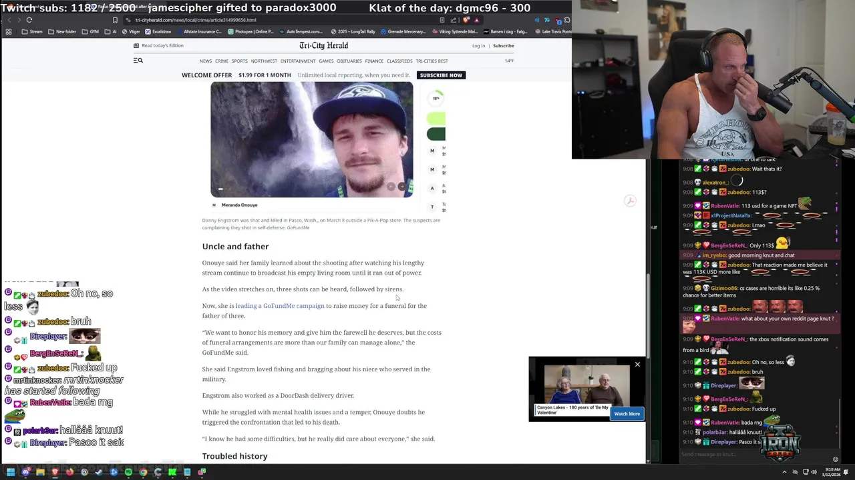Open the GAMES navigation section
This screenshot has height=480, width=855.
pos(326,61)
